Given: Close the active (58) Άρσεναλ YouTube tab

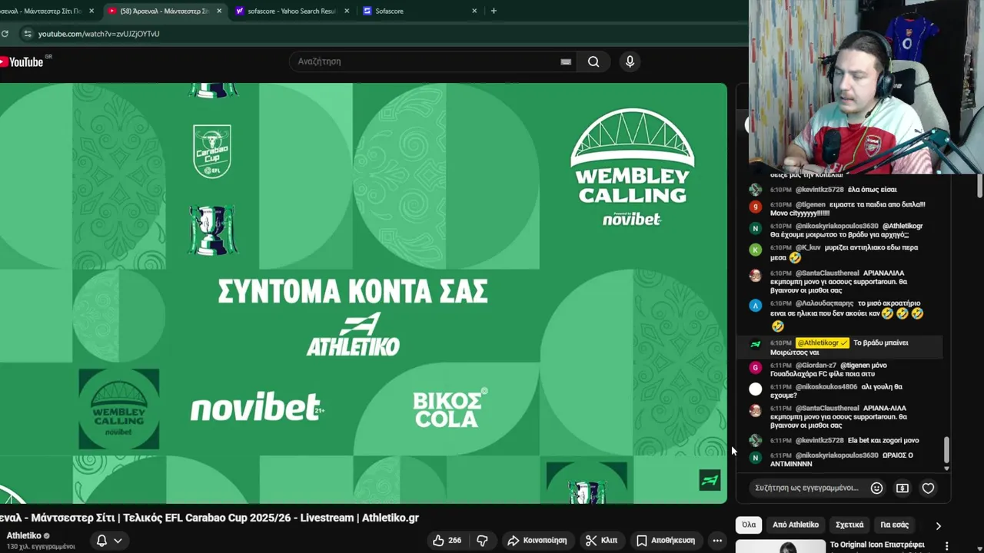Looking at the screenshot, I should (x=219, y=11).
